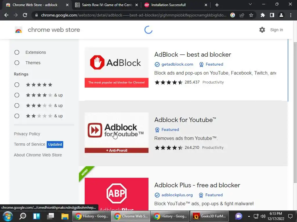Click the Chrome Web Store rainbow logo
Image resolution: width=297 pixels, height=222 pixels.
[19, 30]
